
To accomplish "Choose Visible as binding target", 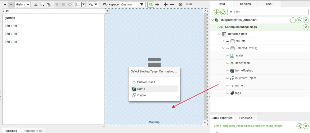I will [x=154, y=95].
